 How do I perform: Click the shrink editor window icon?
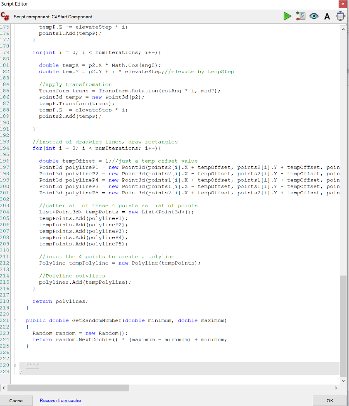tap(340, 16)
